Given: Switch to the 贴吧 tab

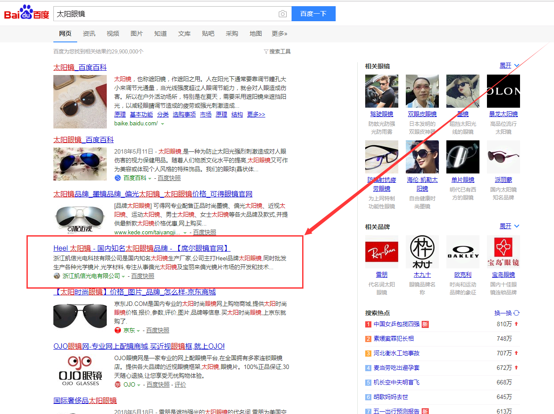Looking at the screenshot, I should point(208,34).
